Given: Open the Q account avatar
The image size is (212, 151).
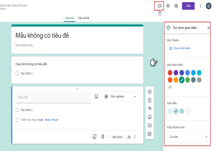Looking at the screenshot, I should 209,6.
